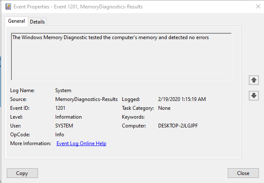
Task: Click the 'Keywords:' label
Action: (x=133, y=117)
